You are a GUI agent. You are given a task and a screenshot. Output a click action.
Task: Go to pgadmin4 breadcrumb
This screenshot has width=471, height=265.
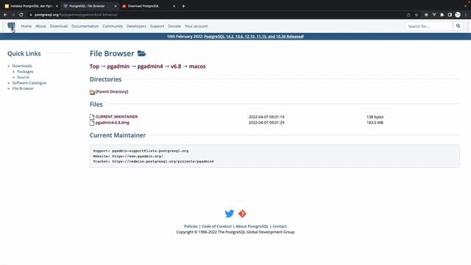150,66
